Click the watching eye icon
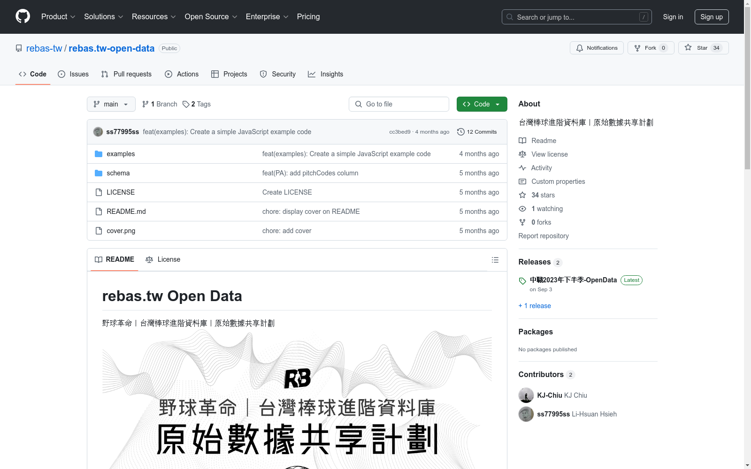Viewport: 751px width, 469px height. [522, 209]
